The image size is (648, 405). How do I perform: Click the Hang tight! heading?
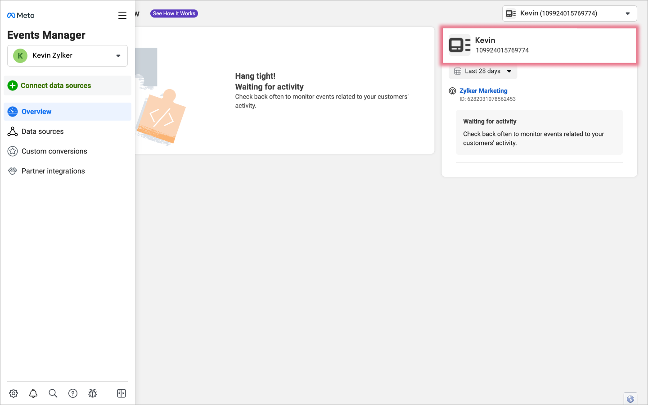[255, 76]
